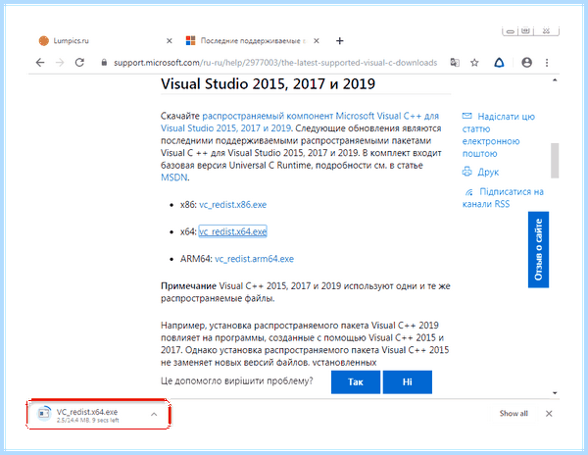This screenshot has height=455, width=588.
Task: Go back with the browser back arrow
Action: point(40,62)
